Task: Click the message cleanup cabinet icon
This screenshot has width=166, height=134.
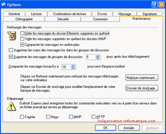Action: [x=12, y=36]
